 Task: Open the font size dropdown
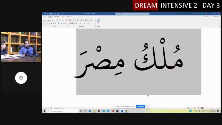tap(56, 20)
